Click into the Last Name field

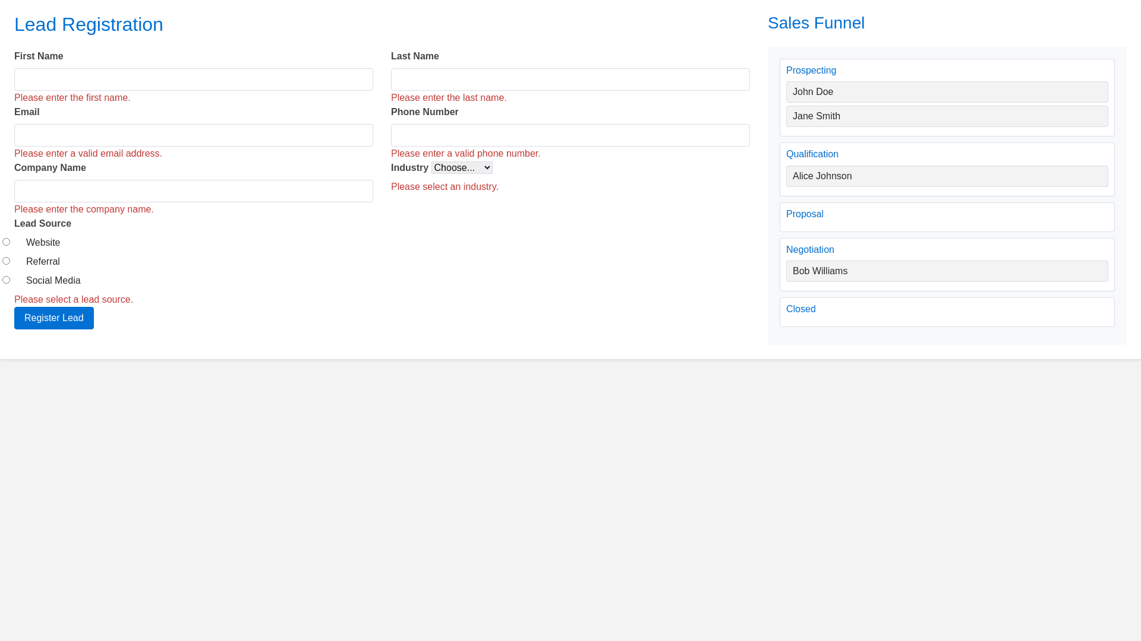pyautogui.click(x=570, y=80)
